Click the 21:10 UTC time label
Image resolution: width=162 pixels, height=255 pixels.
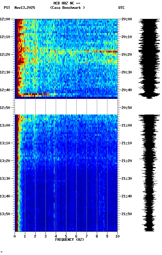pos(127,143)
